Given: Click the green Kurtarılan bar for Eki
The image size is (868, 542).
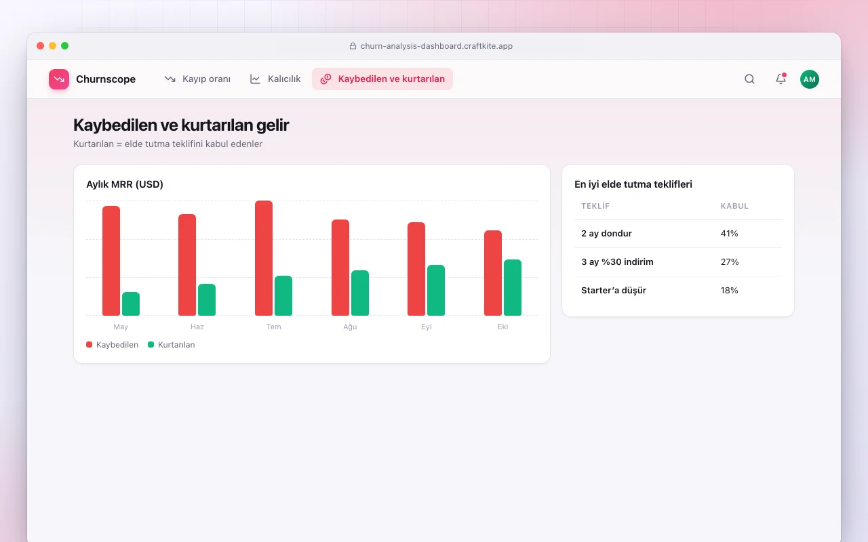Looking at the screenshot, I should click(x=513, y=288).
